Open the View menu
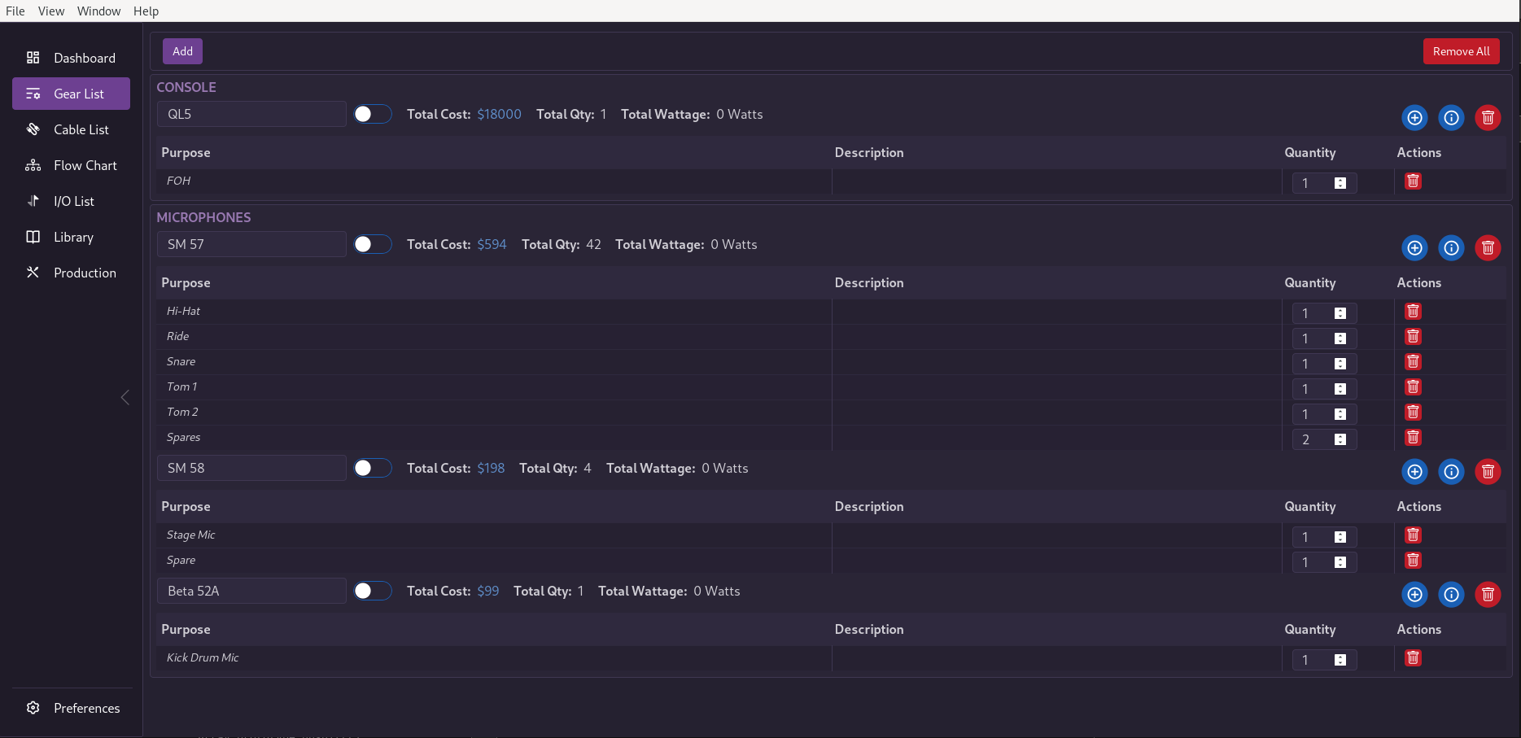The image size is (1521, 738). click(50, 11)
